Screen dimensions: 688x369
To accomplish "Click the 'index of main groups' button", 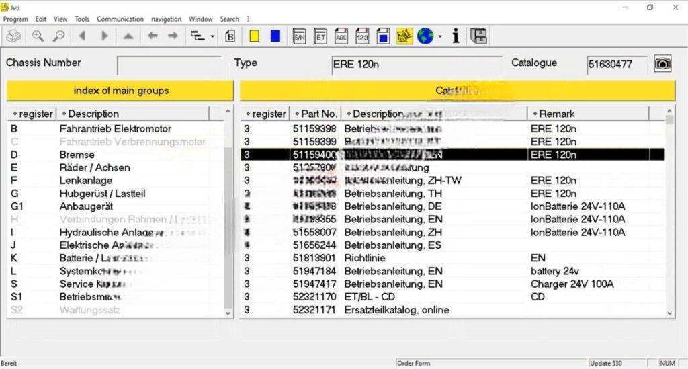I will coord(121,91).
